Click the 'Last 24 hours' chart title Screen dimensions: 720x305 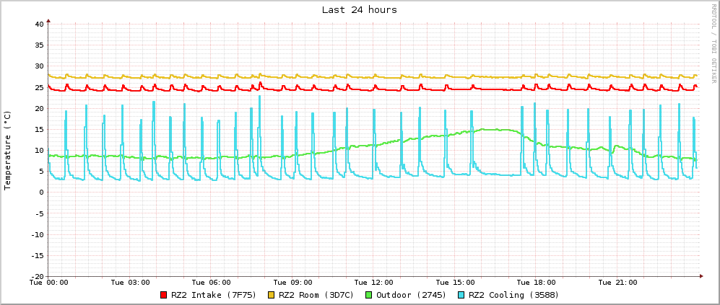tap(360, 9)
